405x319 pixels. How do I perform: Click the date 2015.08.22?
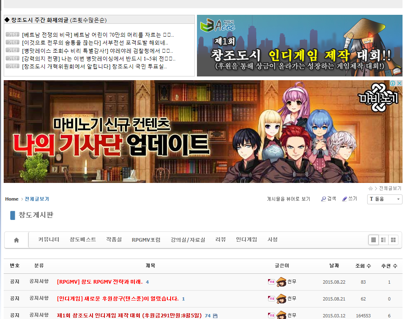point(334,282)
